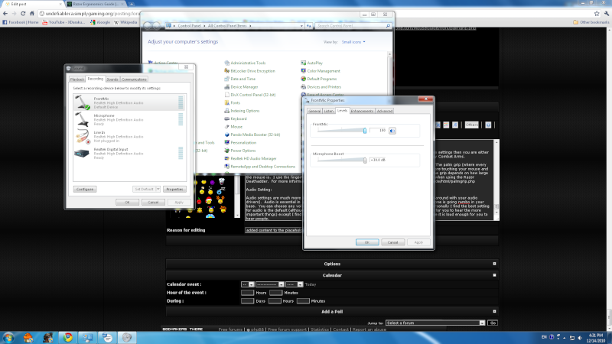
Task: Click the volume icon in system tray
Action: (580, 338)
